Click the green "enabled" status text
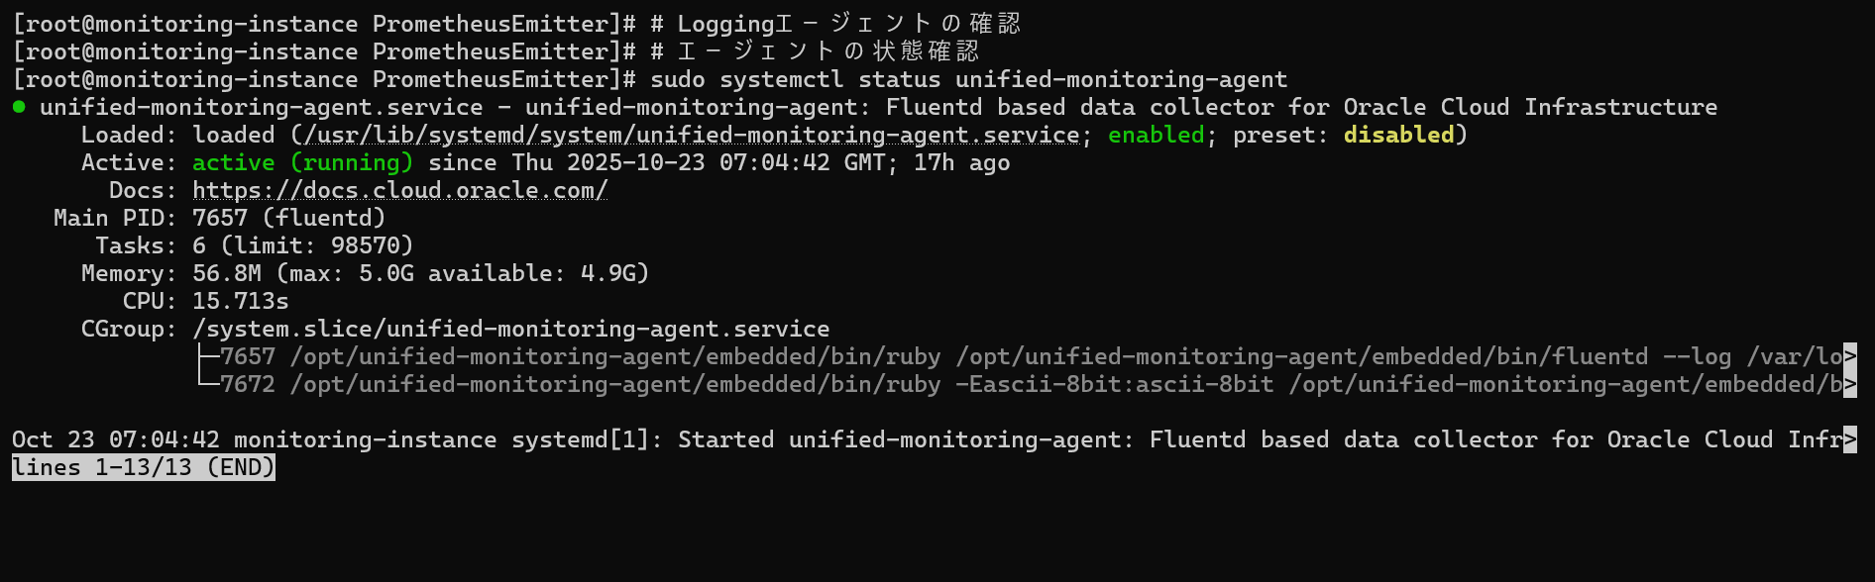The width and height of the screenshot is (1875, 582). 1156,135
